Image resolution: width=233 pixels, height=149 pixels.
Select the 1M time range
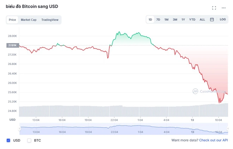(x=166, y=20)
